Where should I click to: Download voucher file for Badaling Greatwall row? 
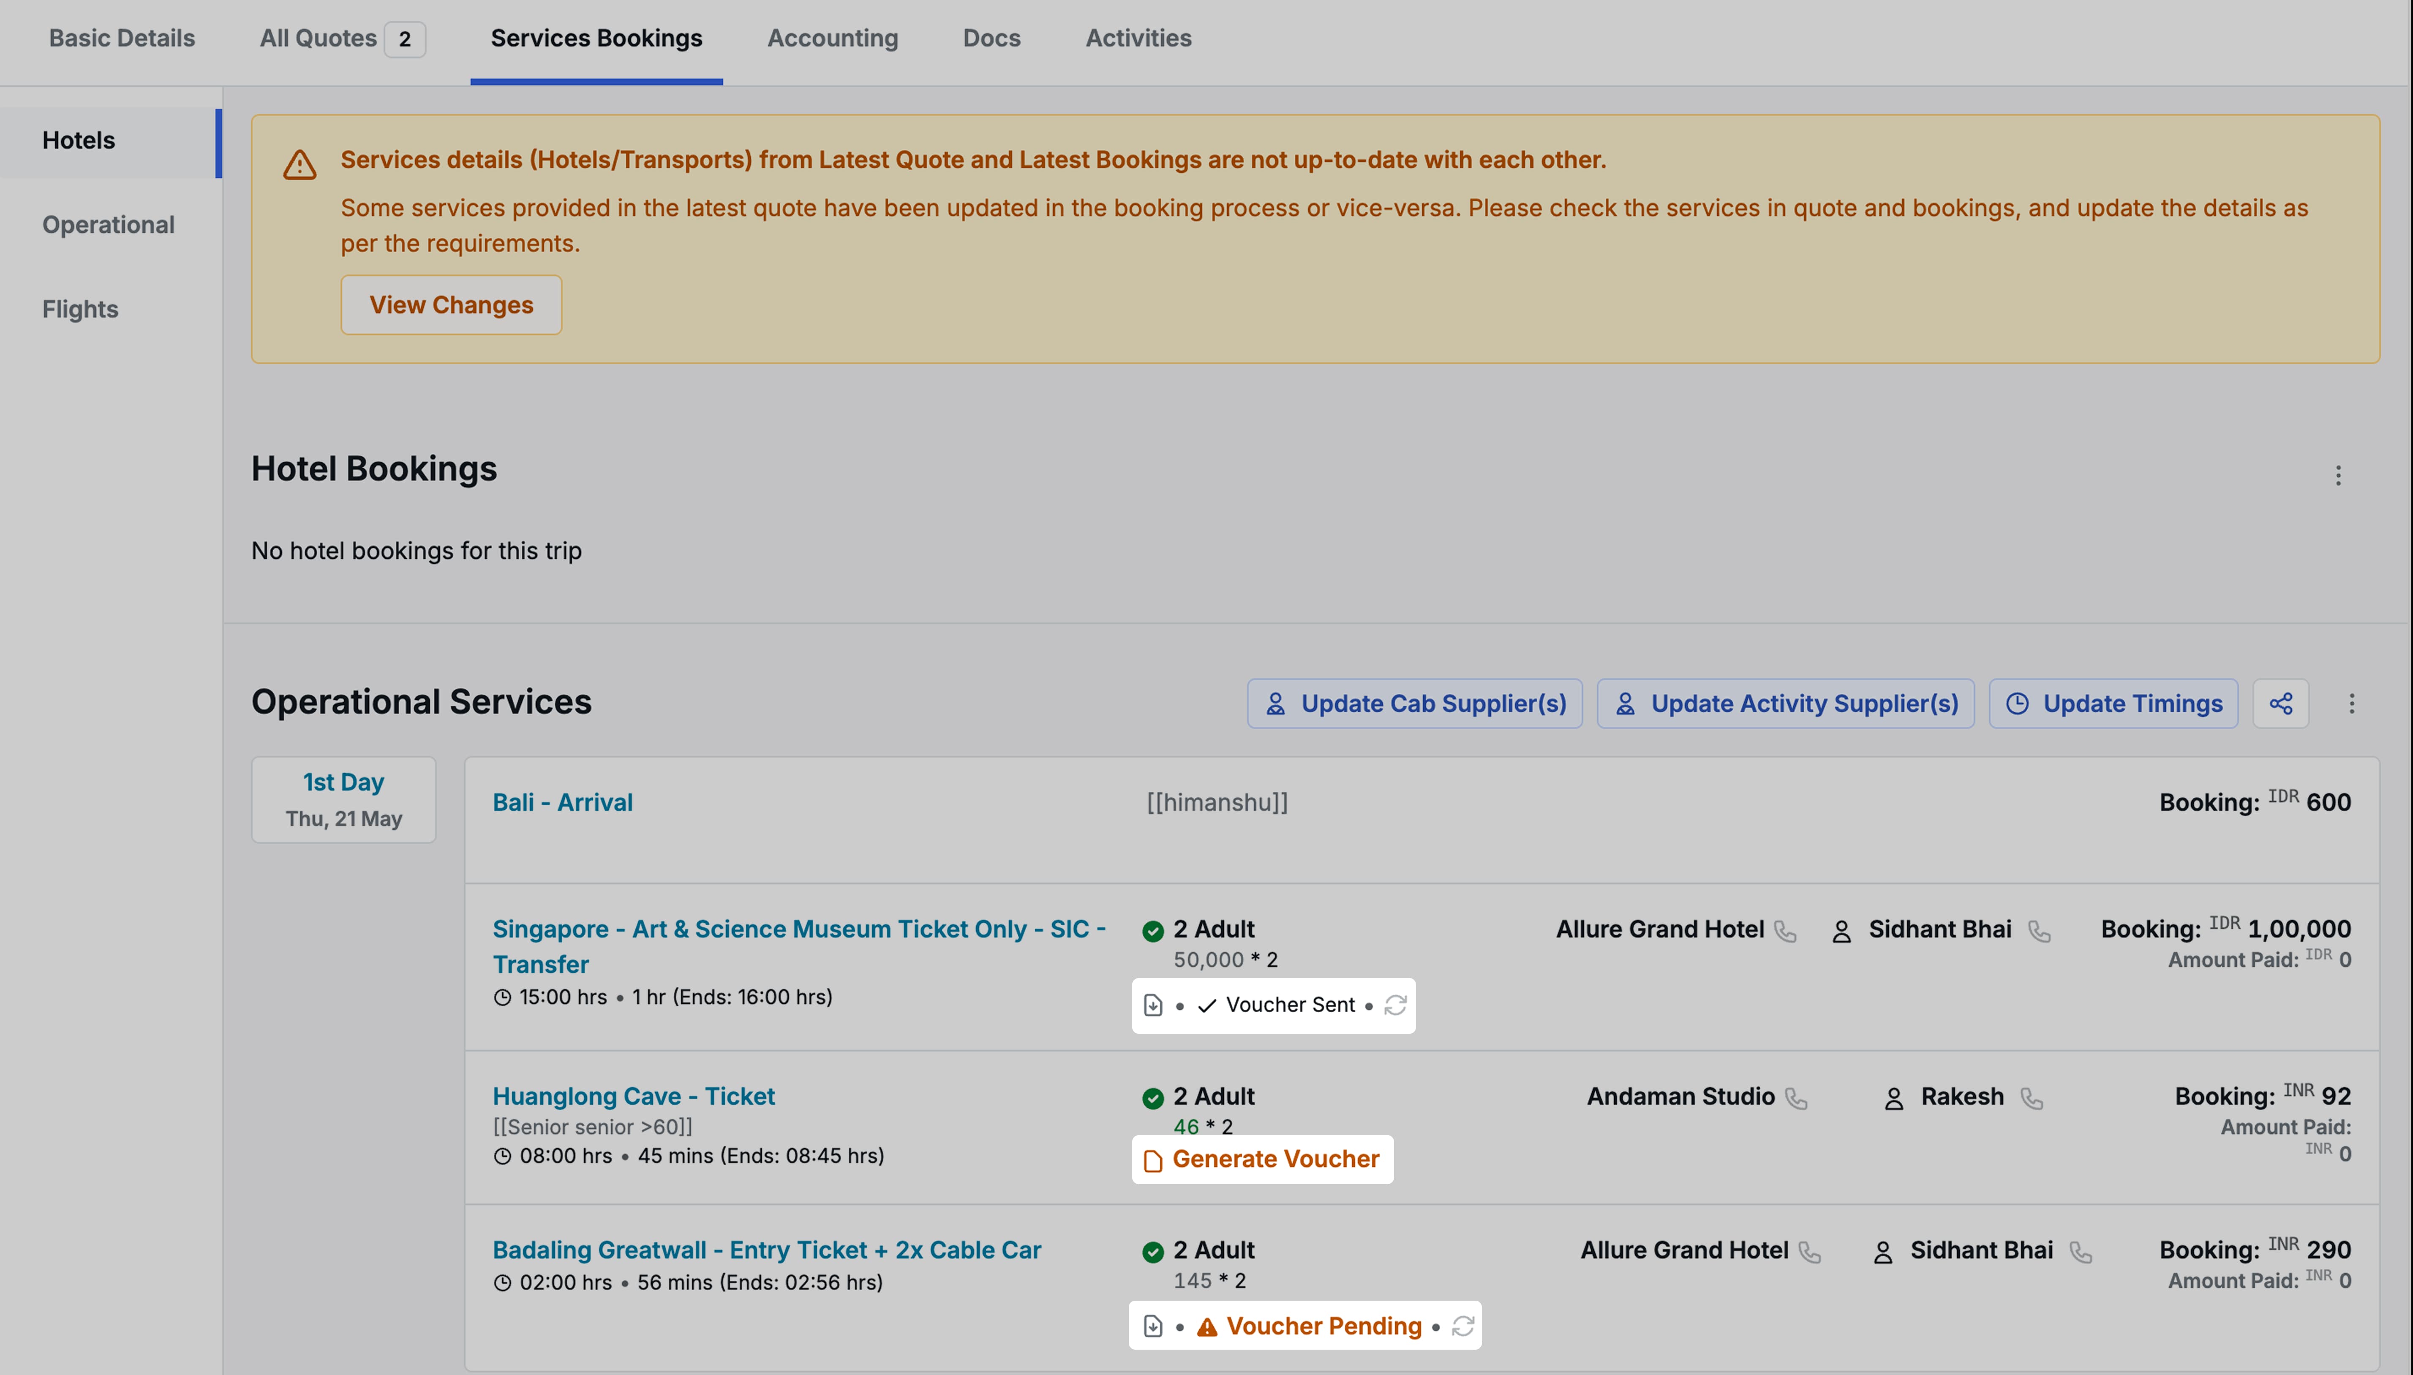point(1153,1326)
